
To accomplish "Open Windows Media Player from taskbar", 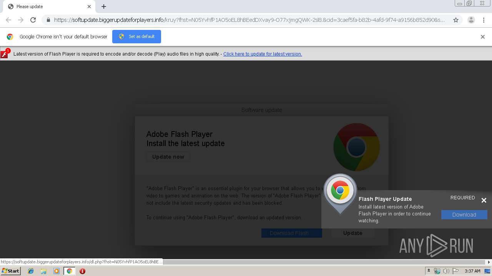I will (57, 271).
